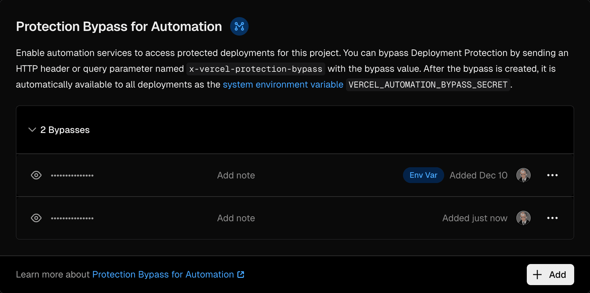Click the user avatar on the just-added row

(x=523, y=218)
